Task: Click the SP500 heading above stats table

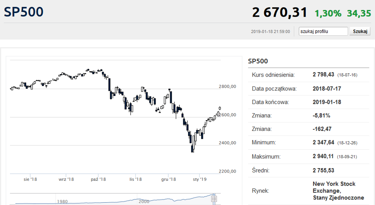Action: click(x=258, y=61)
